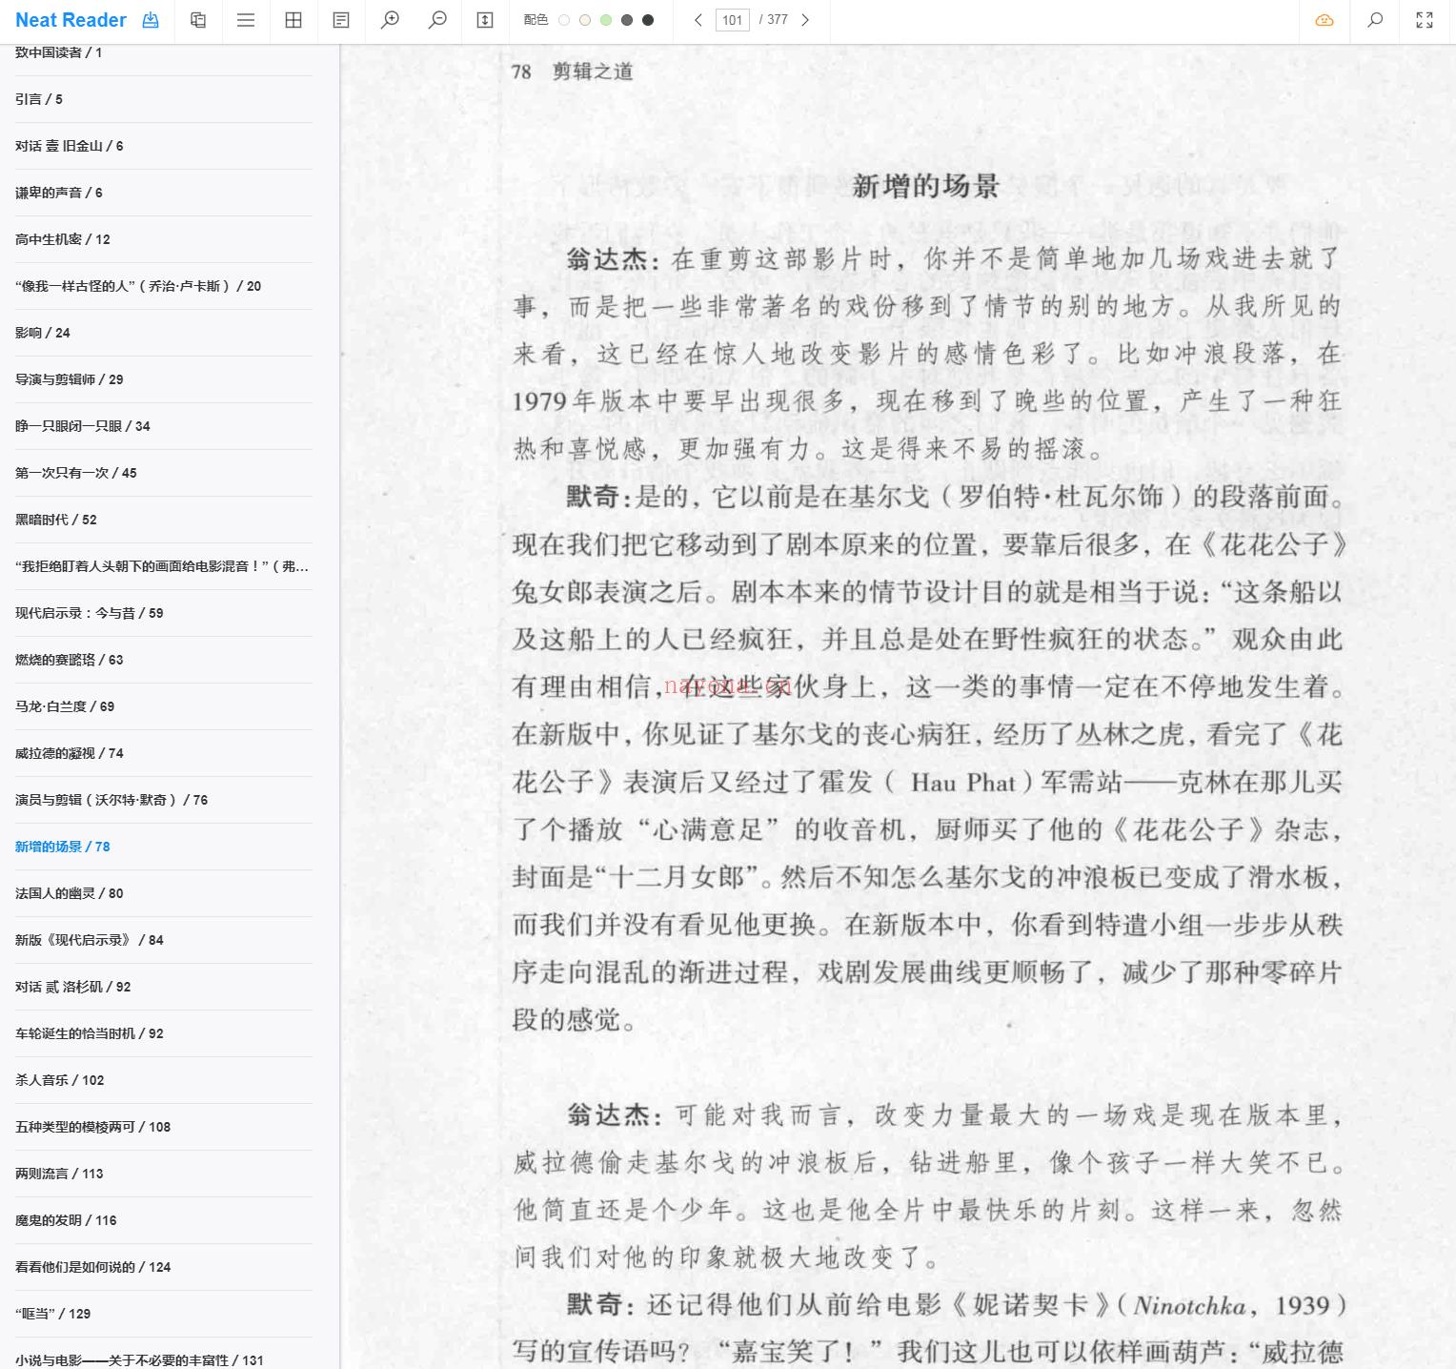The image size is (1456, 1369).
Task: Select highlighted chapter 新增的场景 / 78
Action: coord(63,847)
